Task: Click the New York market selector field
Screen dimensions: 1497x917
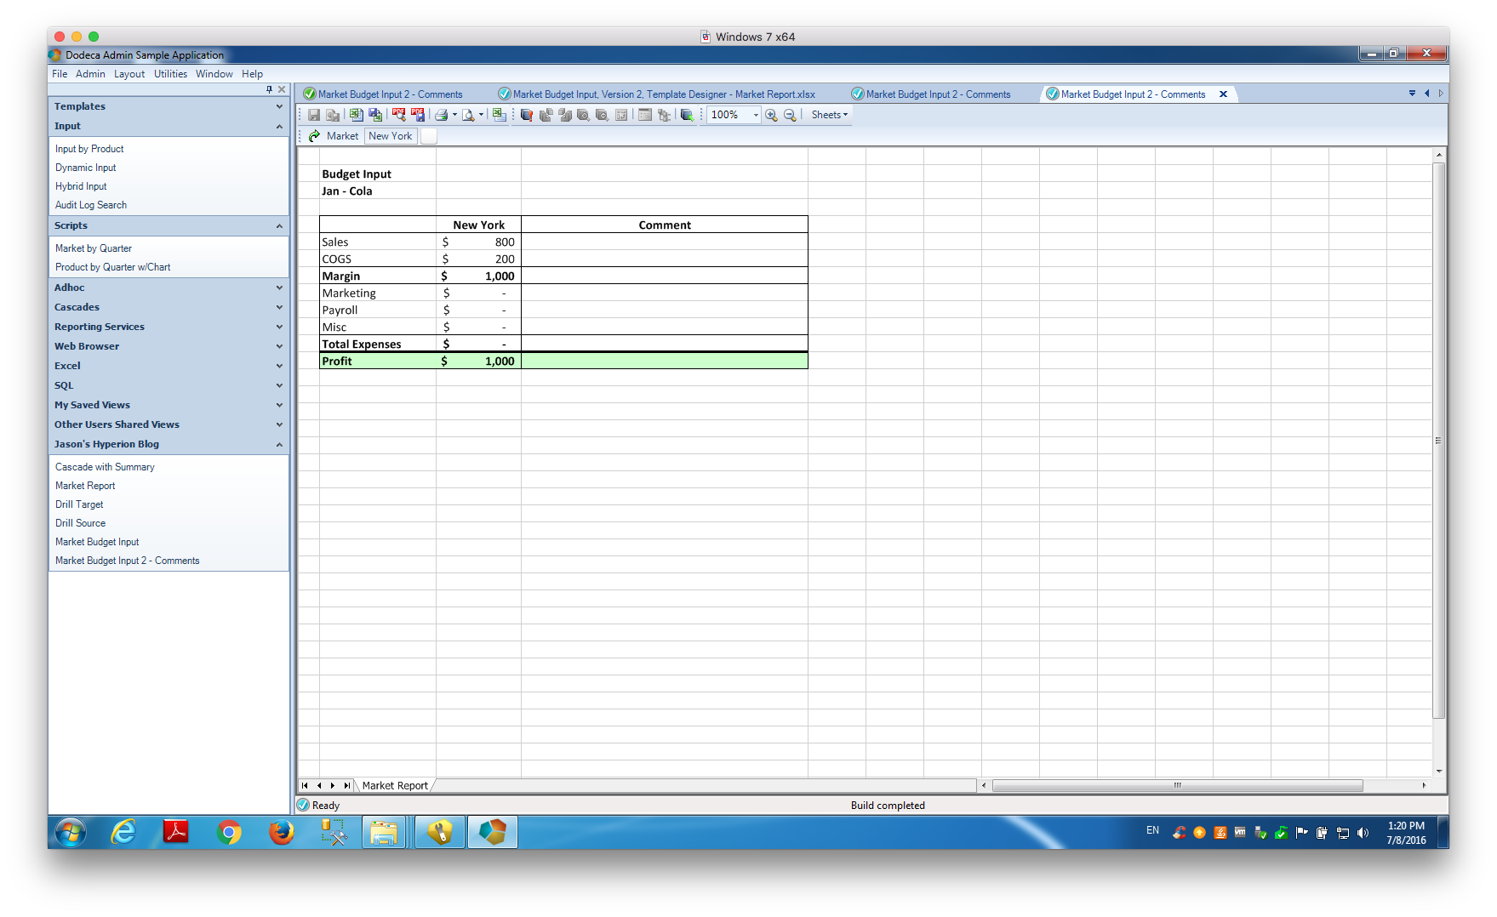Action: click(391, 136)
